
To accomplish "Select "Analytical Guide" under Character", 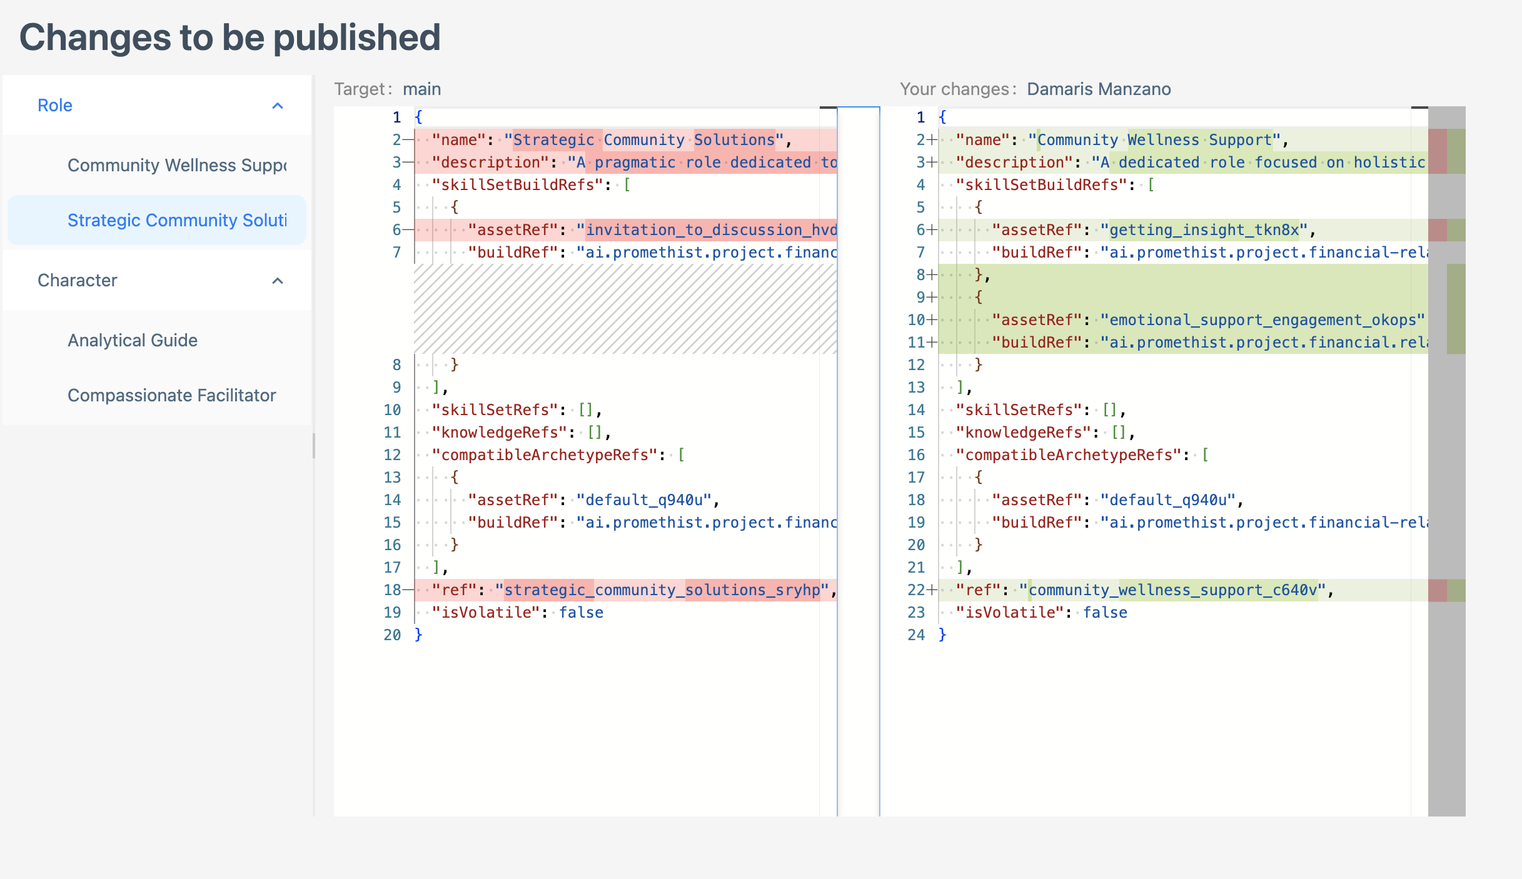I will pos(133,340).
